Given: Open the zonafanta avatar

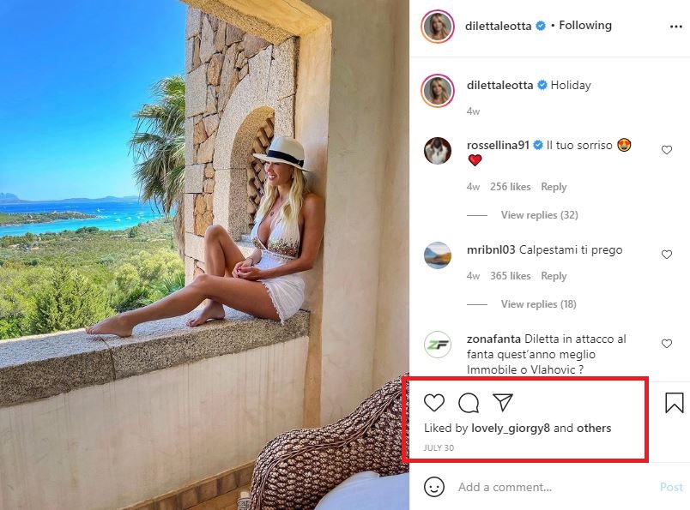Looking at the screenshot, I should point(438,345).
